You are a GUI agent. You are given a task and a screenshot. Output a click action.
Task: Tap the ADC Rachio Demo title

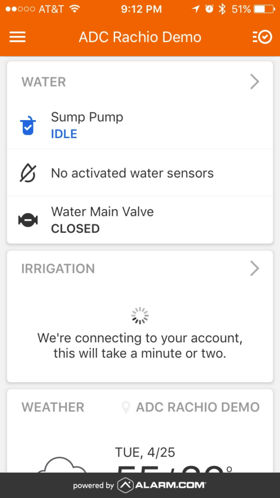(x=140, y=37)
